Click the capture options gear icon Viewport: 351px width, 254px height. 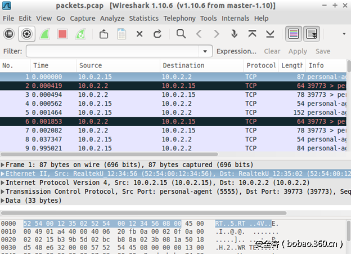(26, 34)
